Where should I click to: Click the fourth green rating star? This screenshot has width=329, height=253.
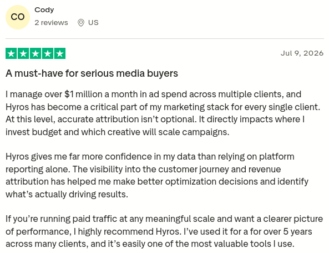coord(48,53)
